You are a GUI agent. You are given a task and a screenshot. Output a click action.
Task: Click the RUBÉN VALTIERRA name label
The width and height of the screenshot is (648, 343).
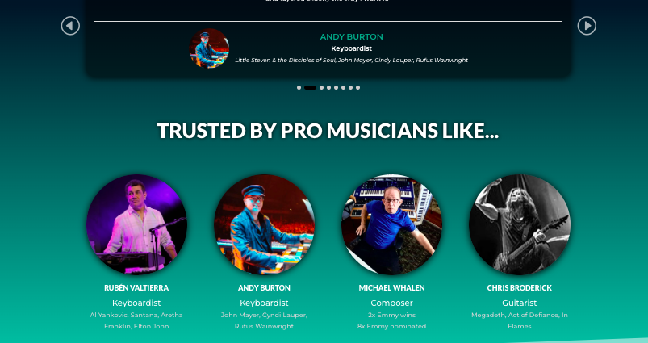point(136,287)
